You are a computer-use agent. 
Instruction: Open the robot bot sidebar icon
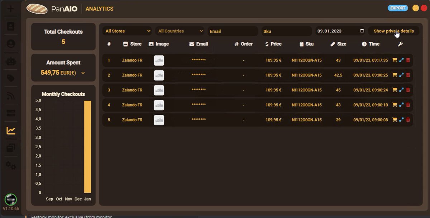(x=11, y=61)
